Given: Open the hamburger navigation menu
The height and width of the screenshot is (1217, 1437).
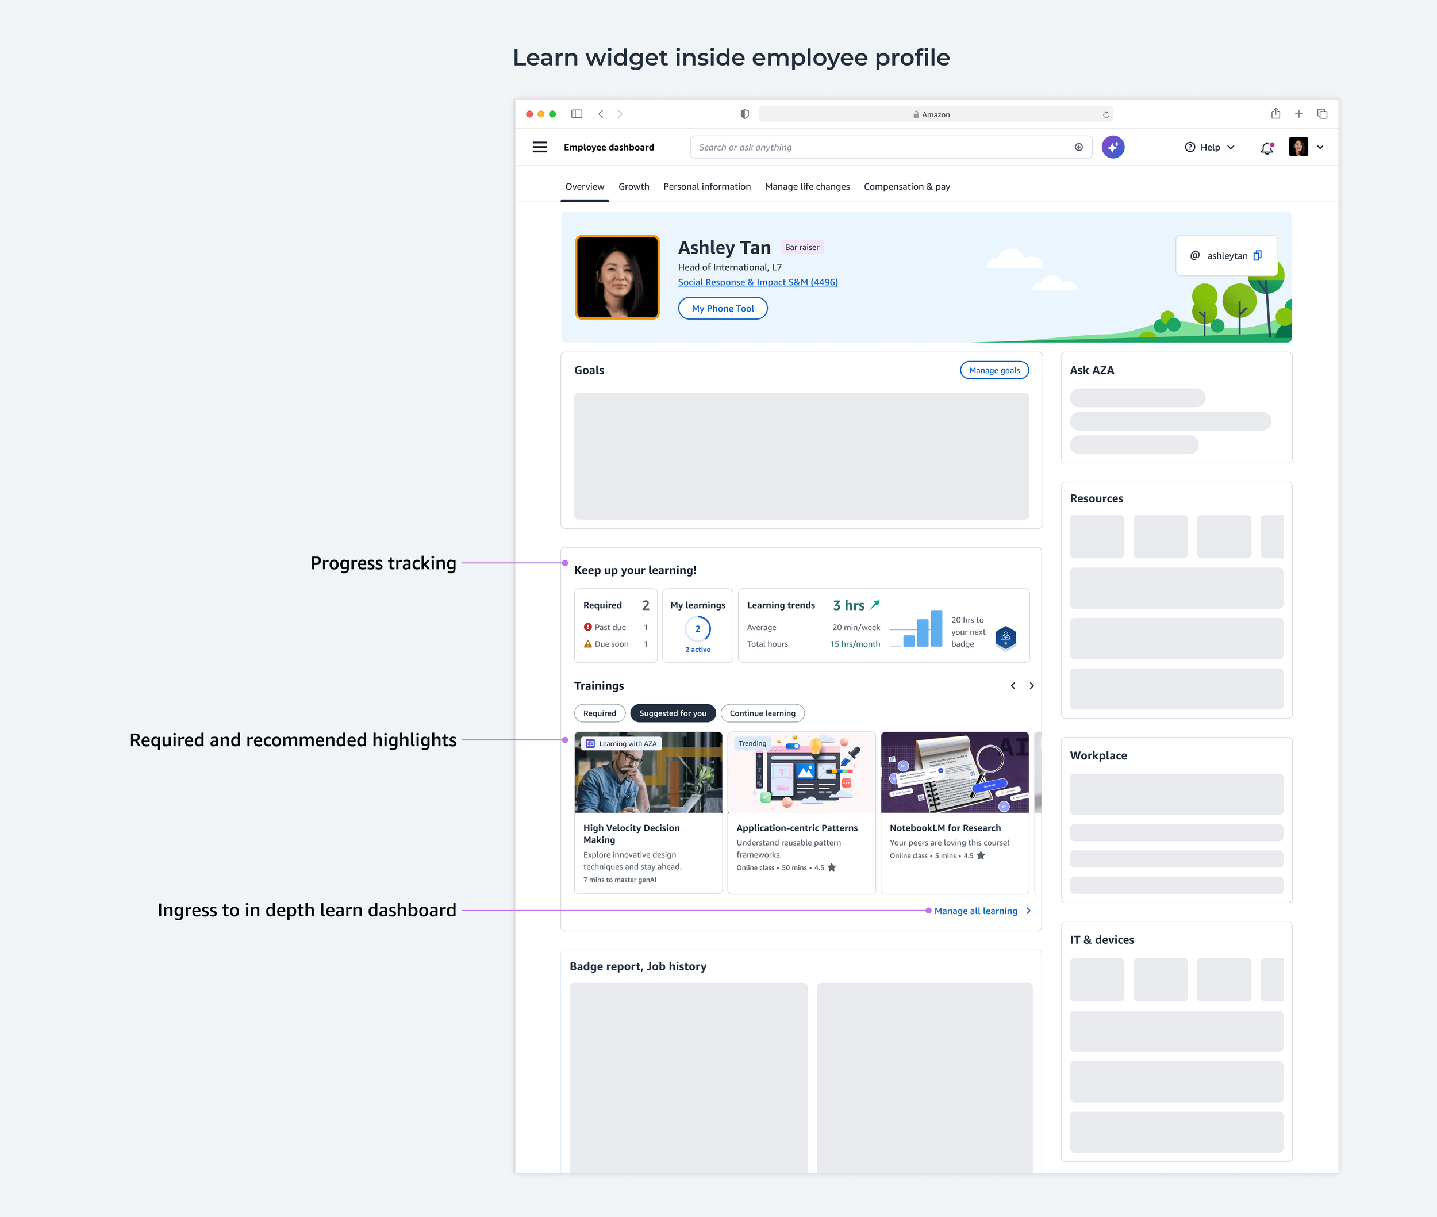Looking at the screenshot, I should [x=540, y=147].
